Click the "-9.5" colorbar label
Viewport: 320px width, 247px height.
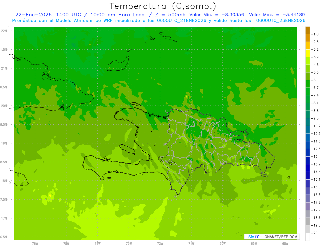pos(315,118)
